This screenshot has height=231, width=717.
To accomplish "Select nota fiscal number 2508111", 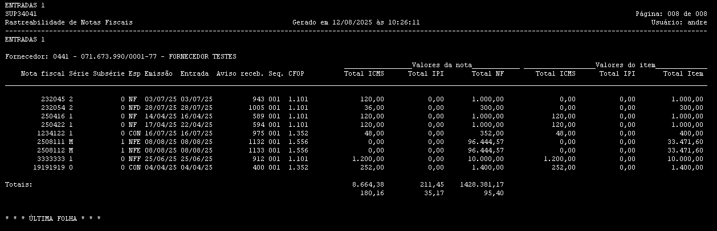I will tap(51, 142).
